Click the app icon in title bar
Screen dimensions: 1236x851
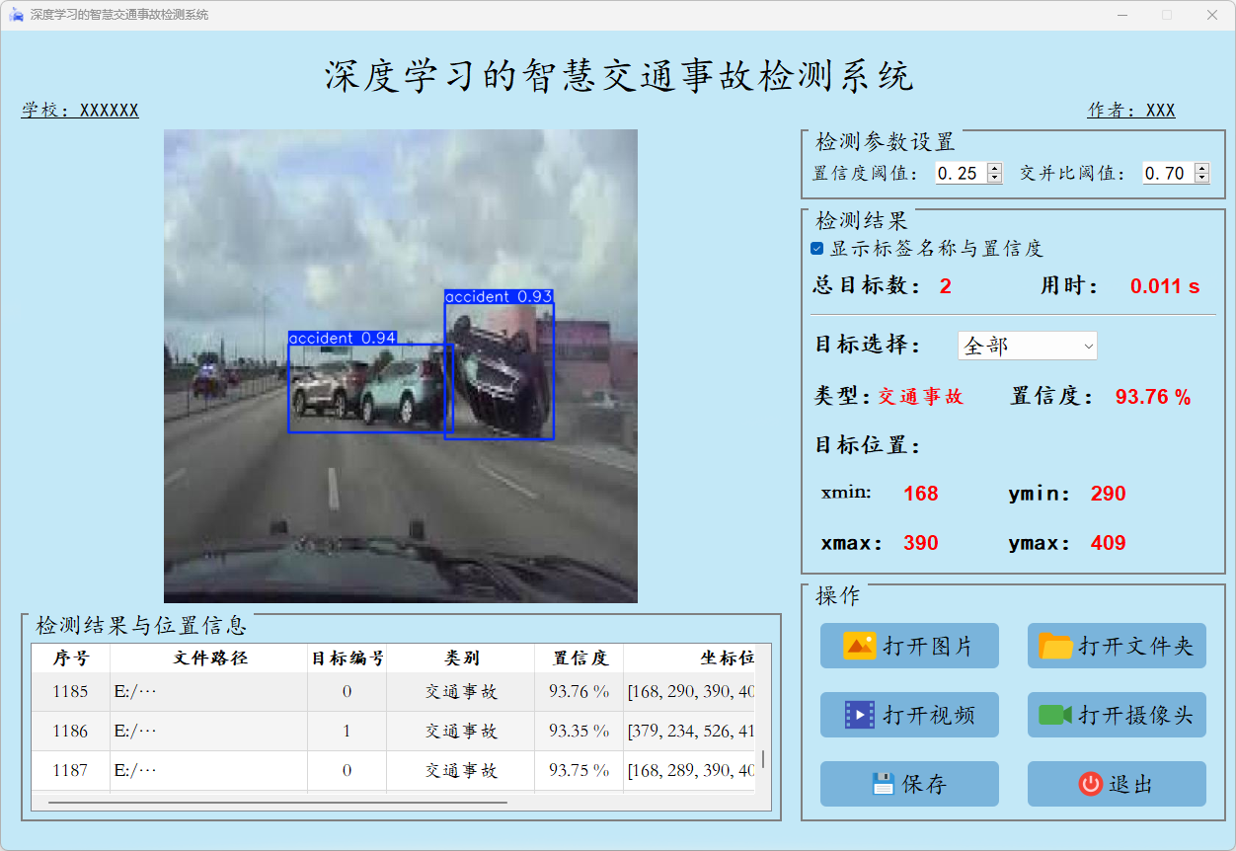click(16, 15)
